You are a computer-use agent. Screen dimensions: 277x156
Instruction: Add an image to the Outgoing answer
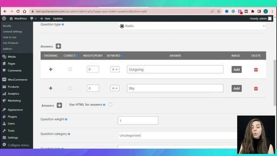237,69
